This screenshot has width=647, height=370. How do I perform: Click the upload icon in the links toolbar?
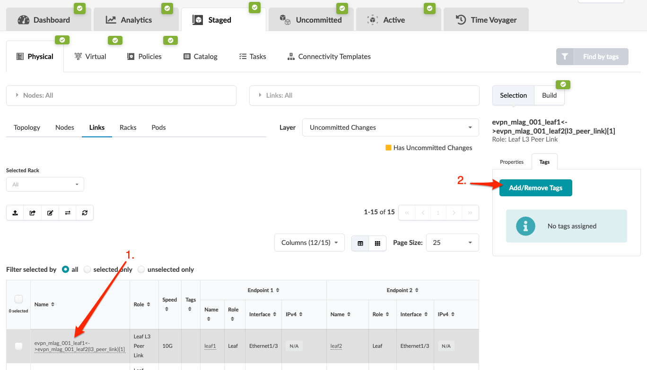pos(15,213)
